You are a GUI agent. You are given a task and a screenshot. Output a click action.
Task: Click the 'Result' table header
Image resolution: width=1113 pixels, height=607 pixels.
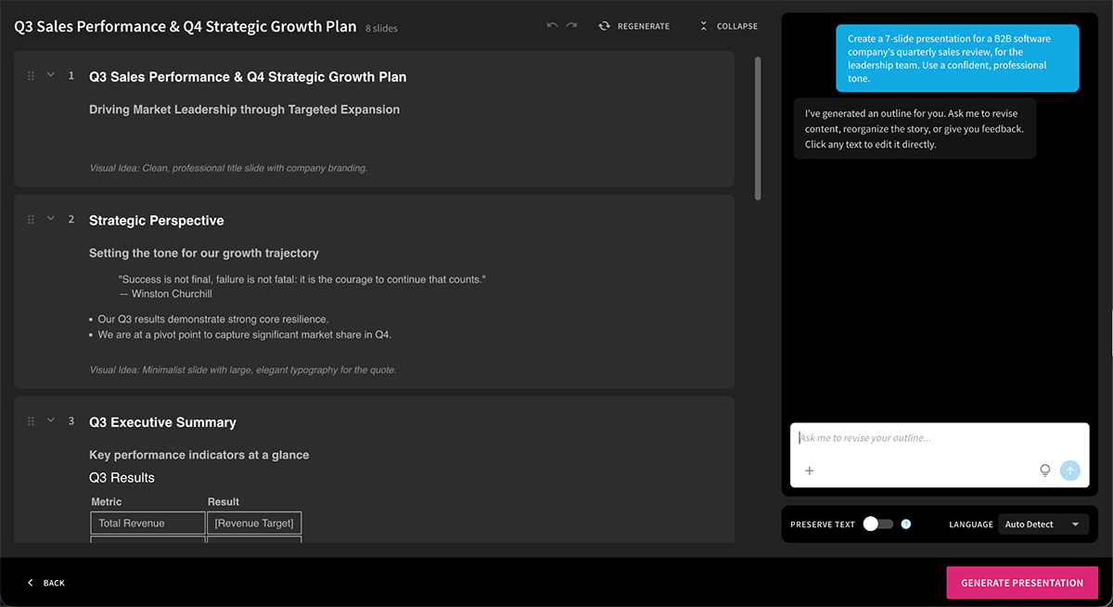[224, 502]
